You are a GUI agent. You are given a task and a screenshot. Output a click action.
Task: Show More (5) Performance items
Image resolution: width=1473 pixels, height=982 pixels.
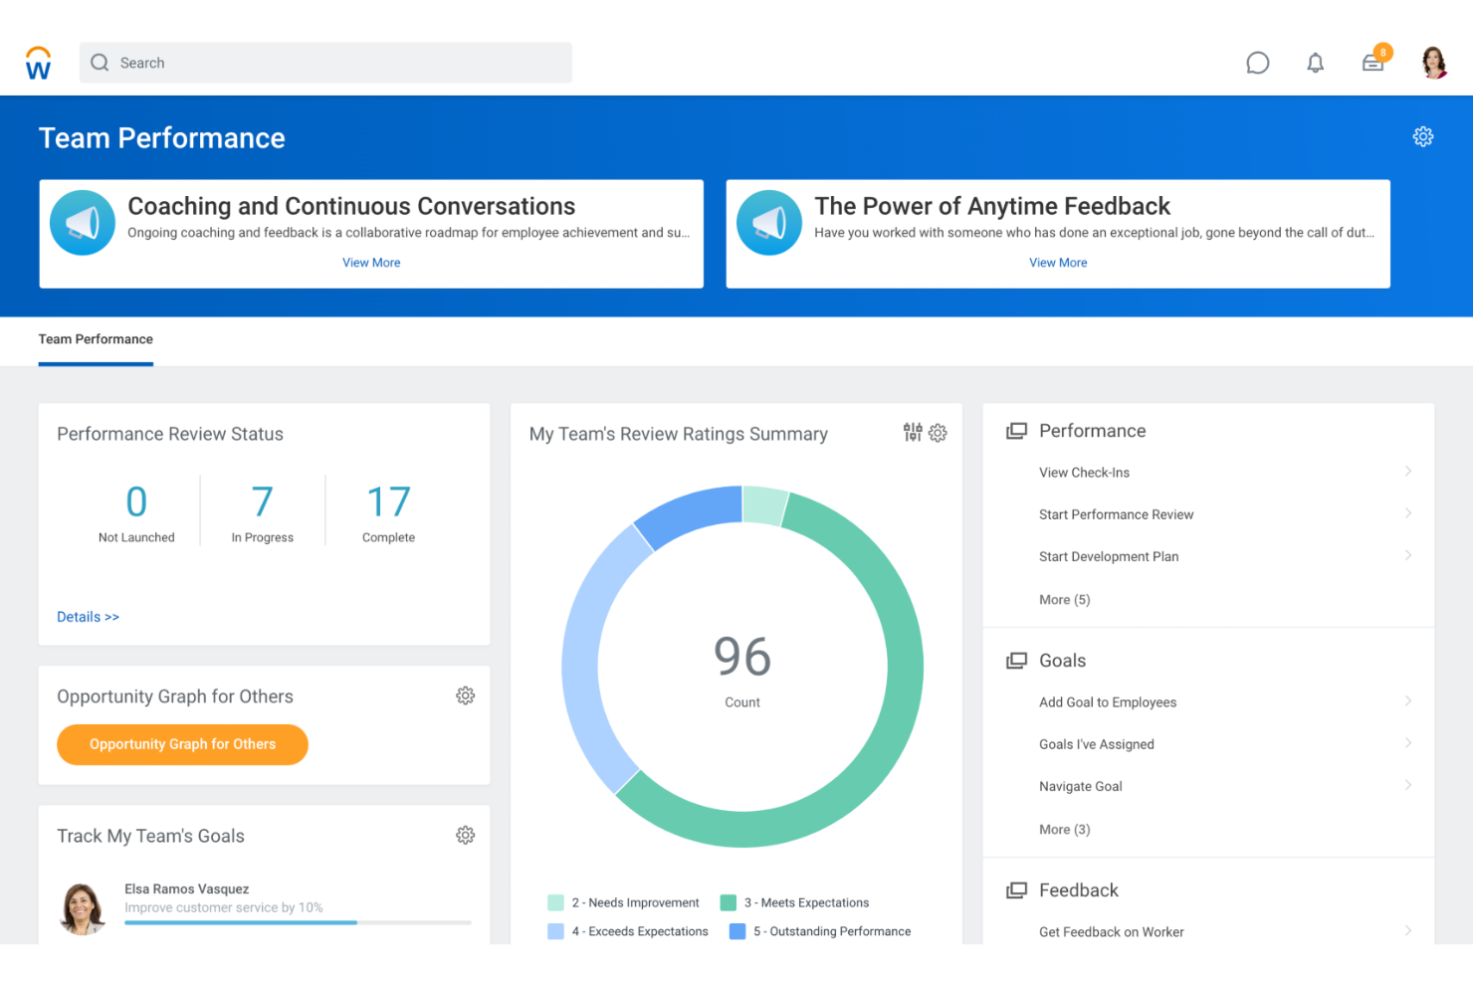coord(1064,600)
